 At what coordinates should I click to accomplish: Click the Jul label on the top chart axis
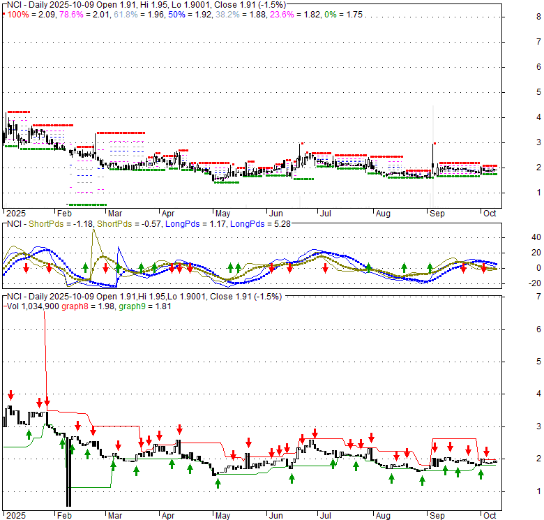(x=324, y=214)
